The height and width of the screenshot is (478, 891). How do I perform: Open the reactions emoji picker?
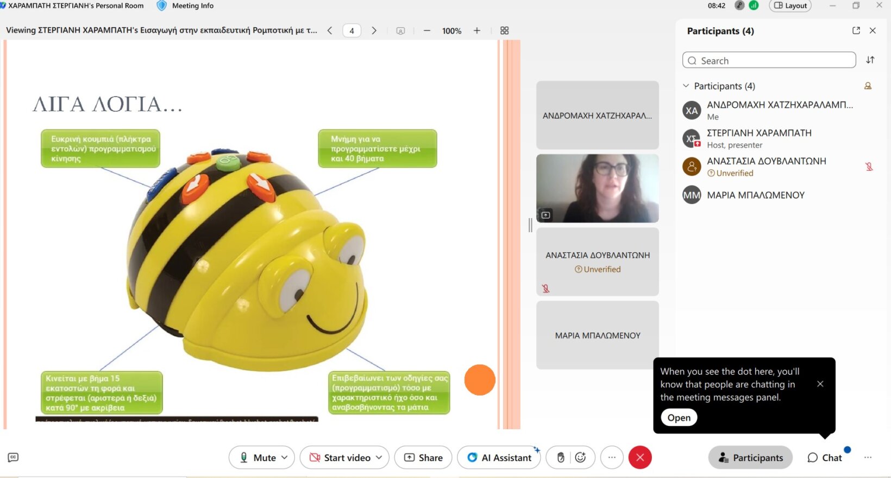pyautogui.click(x=580, y=457)
